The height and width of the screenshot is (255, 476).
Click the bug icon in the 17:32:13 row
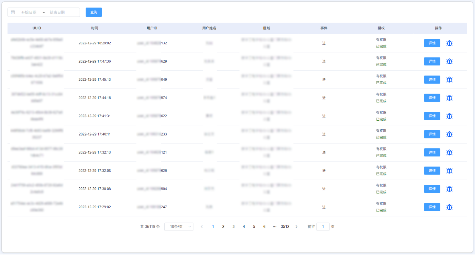point(450,153)
